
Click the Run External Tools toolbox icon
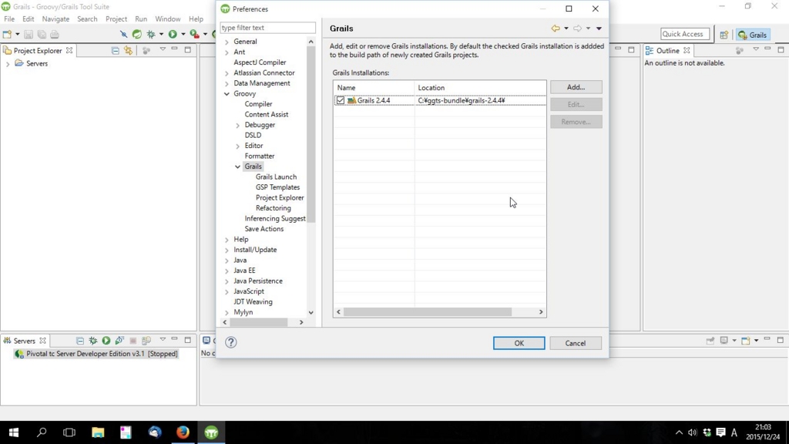(x=194, y=34)
